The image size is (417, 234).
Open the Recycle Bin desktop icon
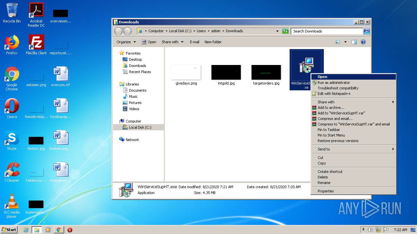(x=12, y=13)
